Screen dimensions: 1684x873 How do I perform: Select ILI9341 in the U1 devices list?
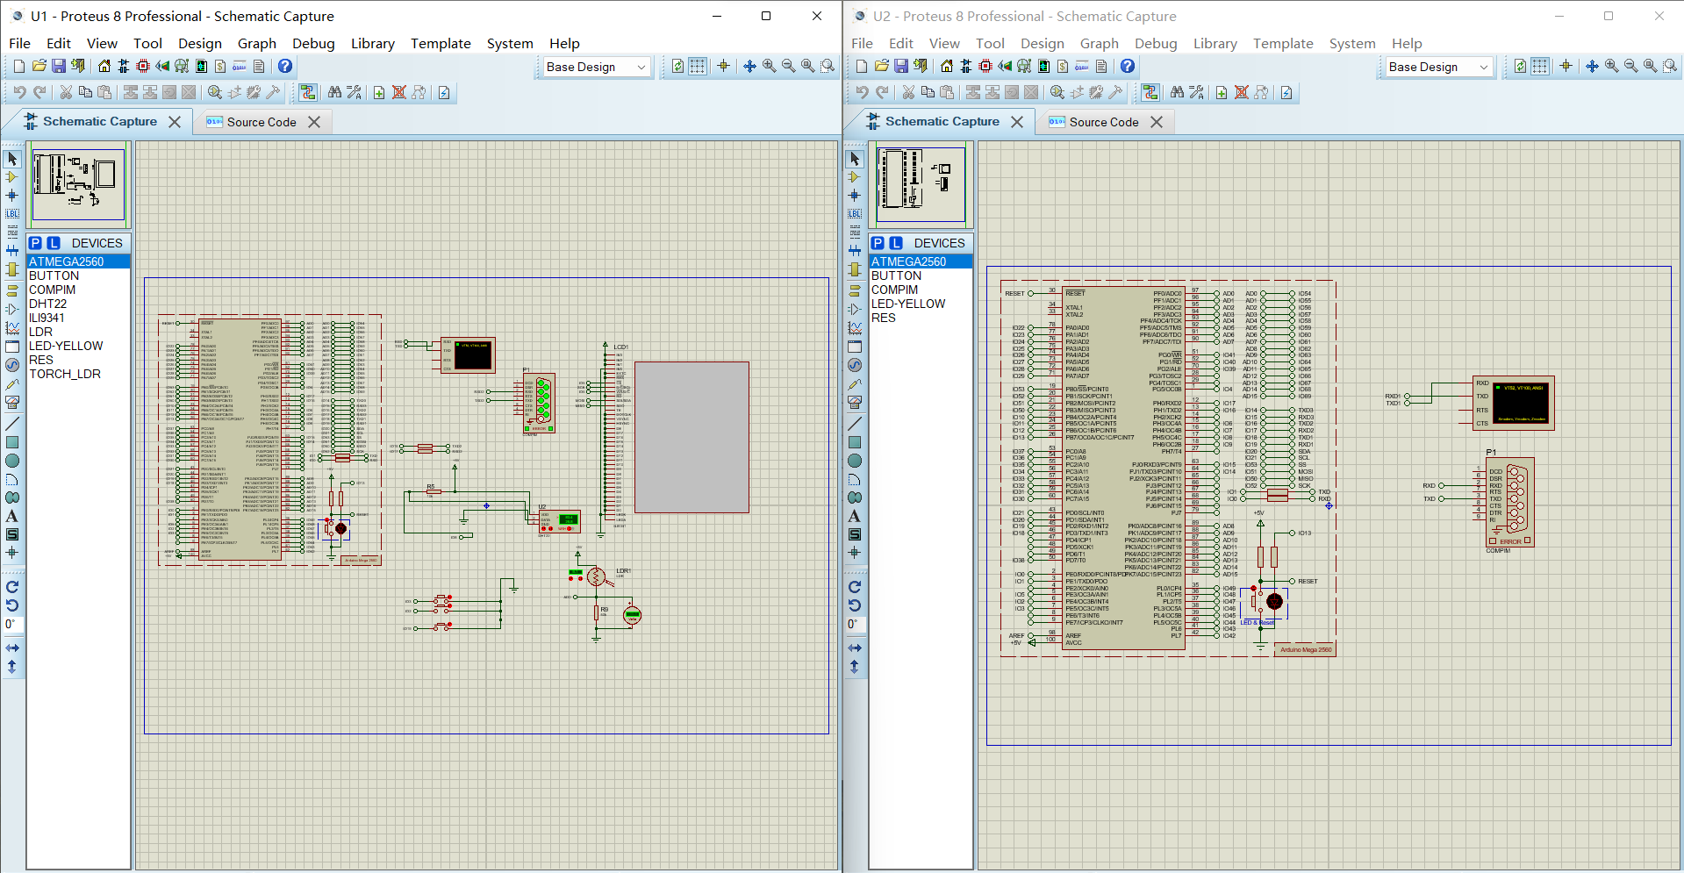click(47, 318)
